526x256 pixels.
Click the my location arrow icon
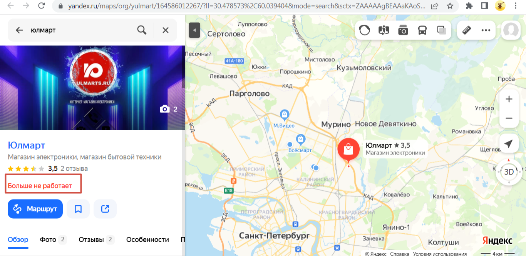[x=509, y=144]
